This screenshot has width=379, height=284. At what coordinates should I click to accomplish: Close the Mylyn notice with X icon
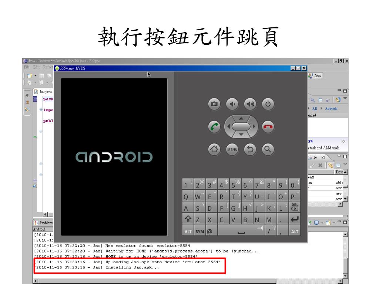click(x=343, y=141)
